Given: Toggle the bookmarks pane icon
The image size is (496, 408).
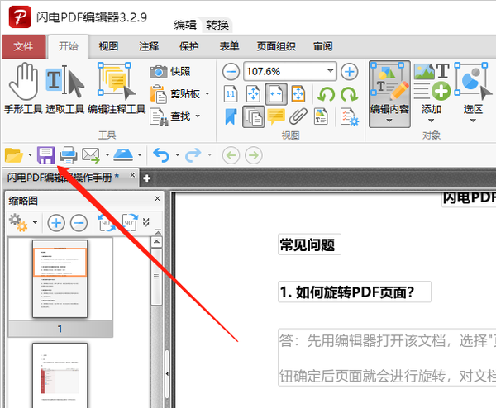Looking at the screenshot, I should point(231,116).
